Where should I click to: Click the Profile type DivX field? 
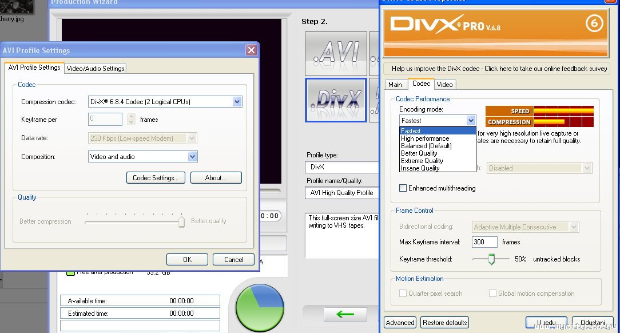tap(343, 167)
